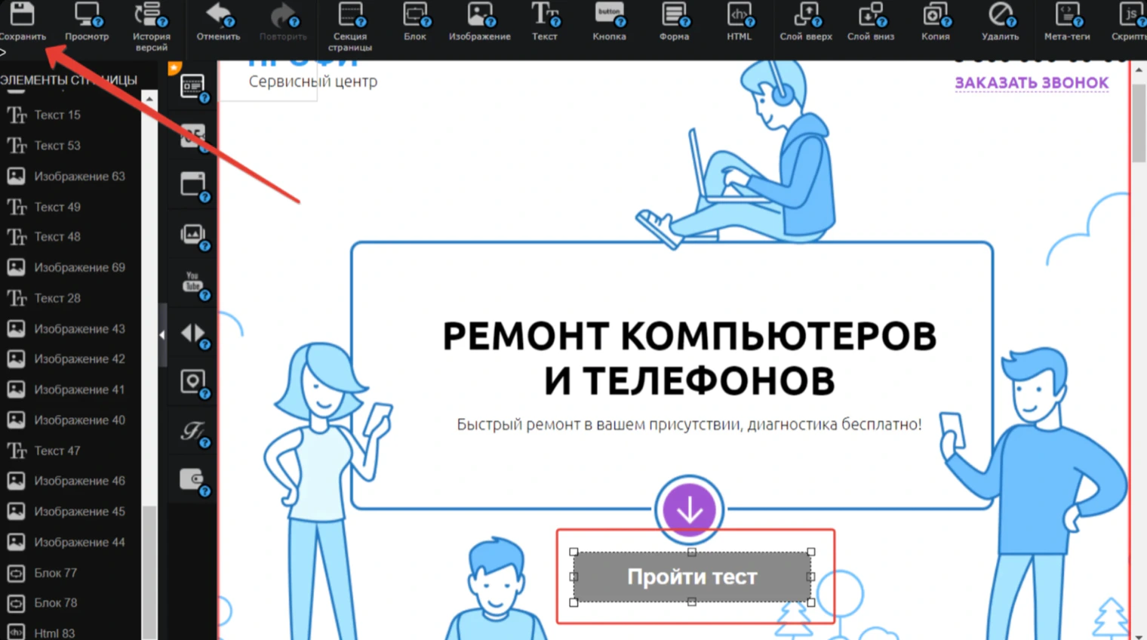The width and height of the screenshot is (1147, 640).
Task: Click the image gallery icon in side toolbar
Action: (x=193, y=235)
